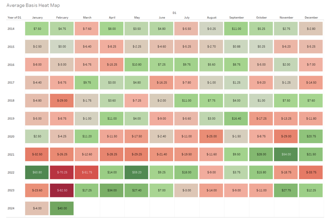The height and width of the screenshot is (222, 333).
Task: Click the November 2021 cell showing $54.00
Action: tap(286, 154)
